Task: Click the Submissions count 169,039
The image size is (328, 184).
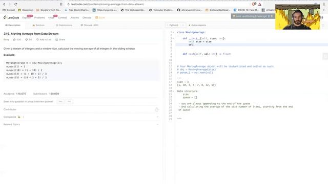Action: tap(54, 94)
